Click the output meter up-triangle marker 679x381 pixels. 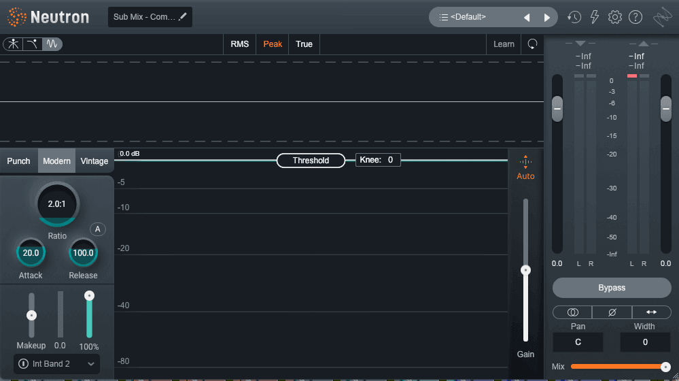(x=644, y=44)
